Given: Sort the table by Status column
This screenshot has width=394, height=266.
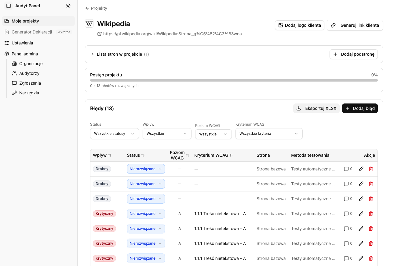Looking at the screenshot, I should 136,155.
